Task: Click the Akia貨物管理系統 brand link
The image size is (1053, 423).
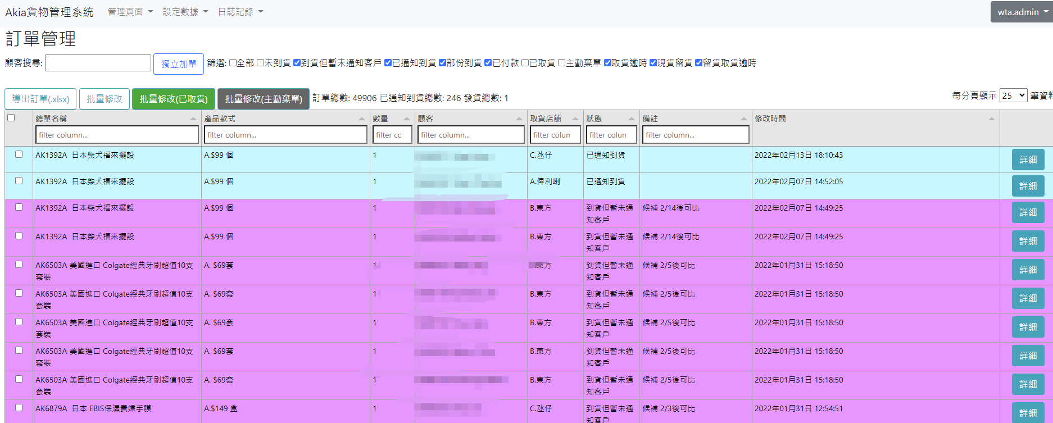Action: 49,12
